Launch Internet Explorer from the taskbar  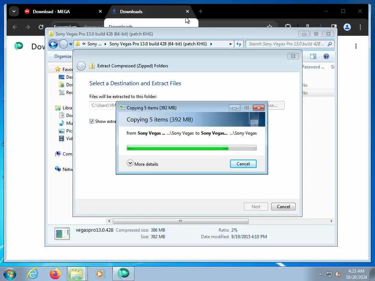[33, 274]
